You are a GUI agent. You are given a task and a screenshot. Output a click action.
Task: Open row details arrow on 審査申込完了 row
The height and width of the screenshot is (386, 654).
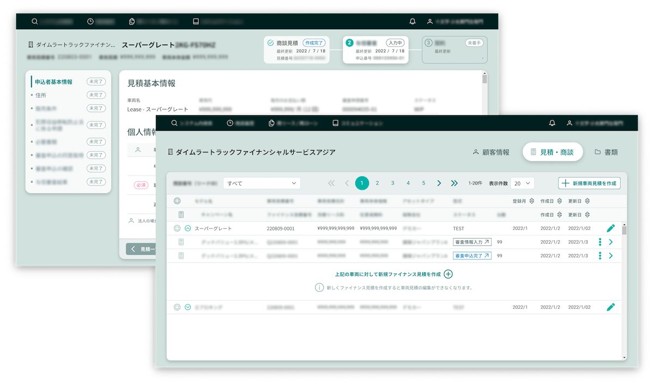tap(610, 256)
